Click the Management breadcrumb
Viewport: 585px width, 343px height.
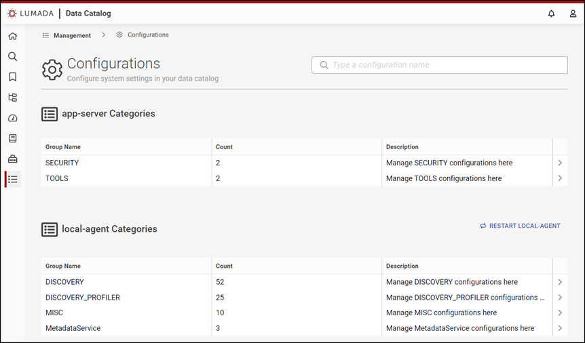click(72, 35)
